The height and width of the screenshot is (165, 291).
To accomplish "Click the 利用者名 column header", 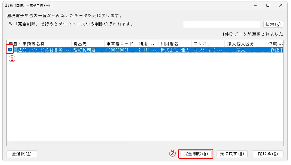I will [x=175, y=44].
